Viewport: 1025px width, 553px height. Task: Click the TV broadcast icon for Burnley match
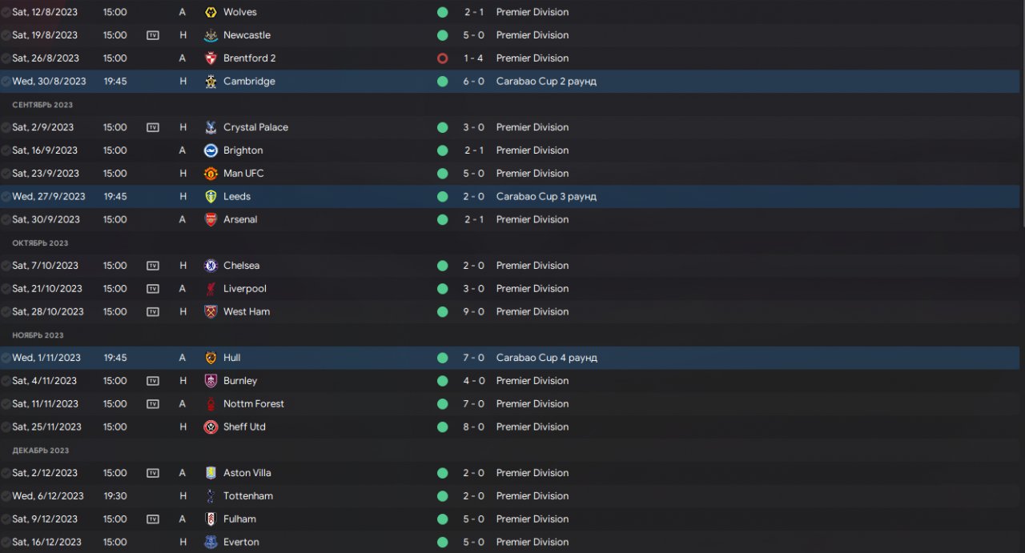coord(153,381)
